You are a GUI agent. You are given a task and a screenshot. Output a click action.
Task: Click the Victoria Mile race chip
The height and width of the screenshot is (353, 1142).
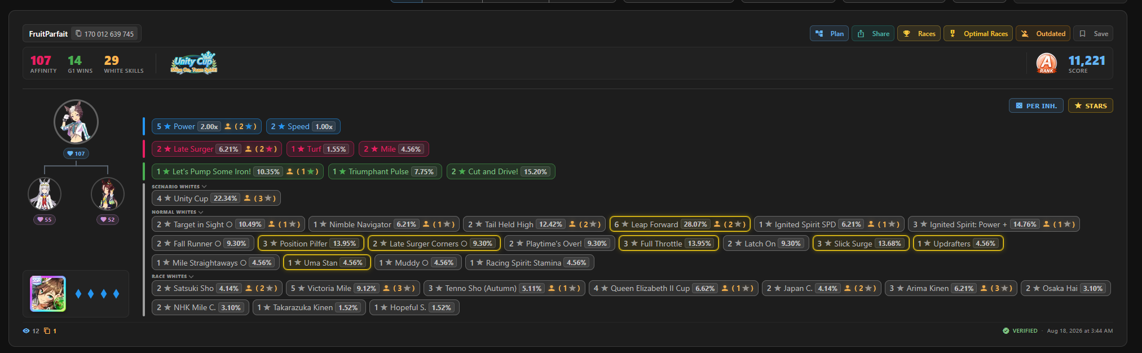(352, 288)
